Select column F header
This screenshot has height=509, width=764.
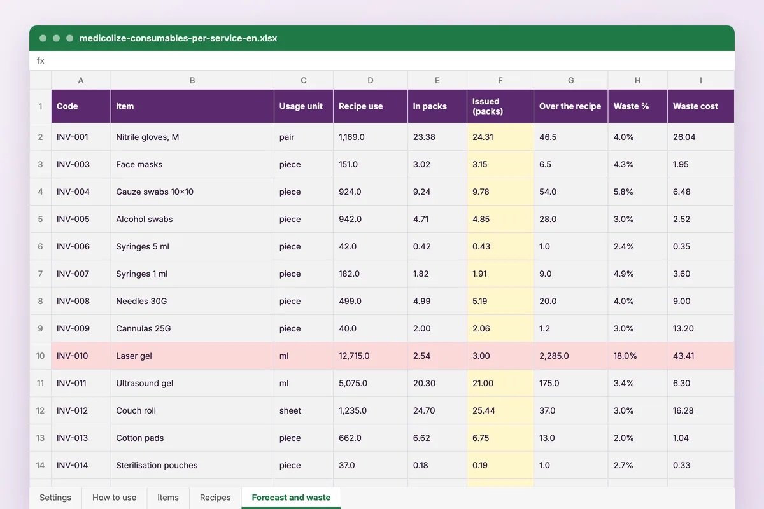(x=500, y=80)
